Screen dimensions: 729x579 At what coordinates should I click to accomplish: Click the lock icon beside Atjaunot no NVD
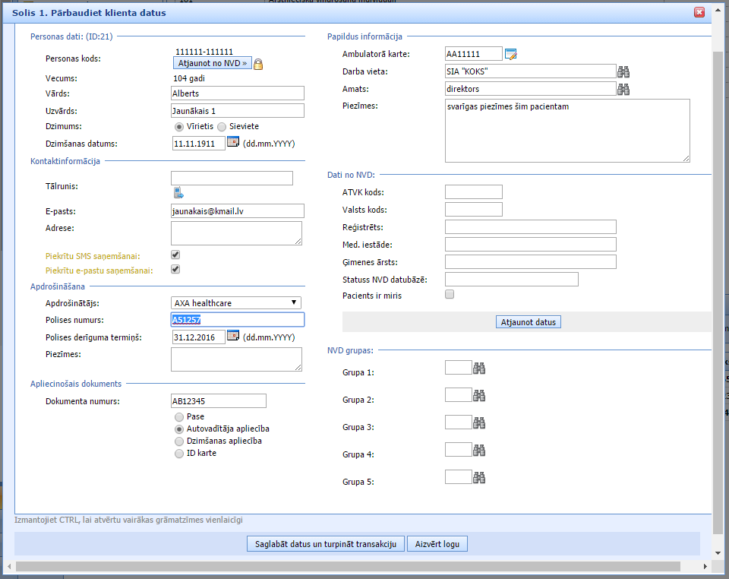(x=258, y=64)
